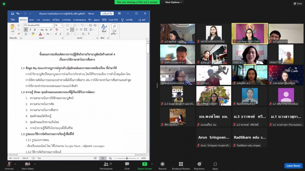Open the Zoom Chat panel

pos(127,166)
